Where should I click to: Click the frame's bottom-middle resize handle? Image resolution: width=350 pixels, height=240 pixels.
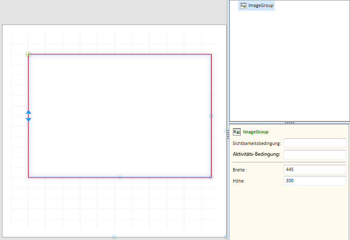pyautogui.click(x=120, y=177)
